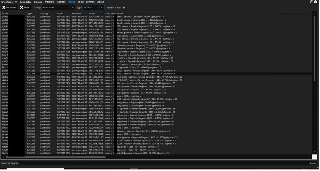Open the history clock icon at top right
This screenshot has width=320, height=171.
[x=311, y=2]
